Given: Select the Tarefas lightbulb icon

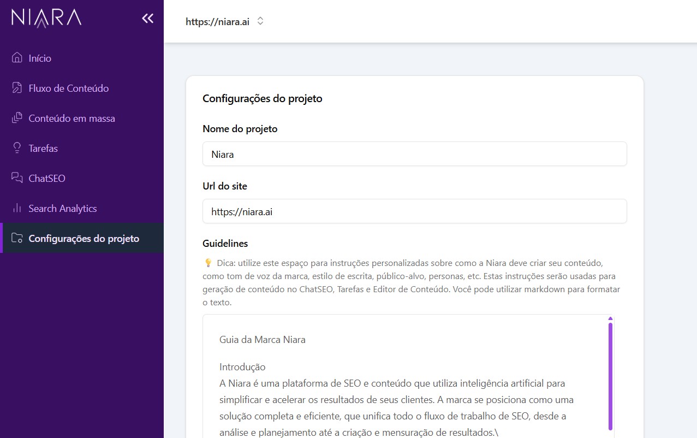Looking at the screenshot, I should pyautogui.click(x=17, y=148).
